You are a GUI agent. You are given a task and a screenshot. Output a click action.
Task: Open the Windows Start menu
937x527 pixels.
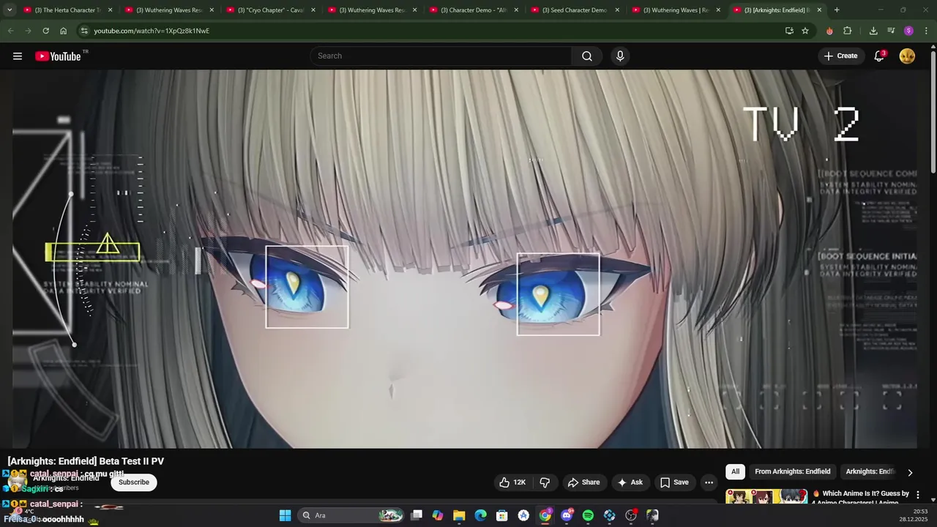click(285, 515)
